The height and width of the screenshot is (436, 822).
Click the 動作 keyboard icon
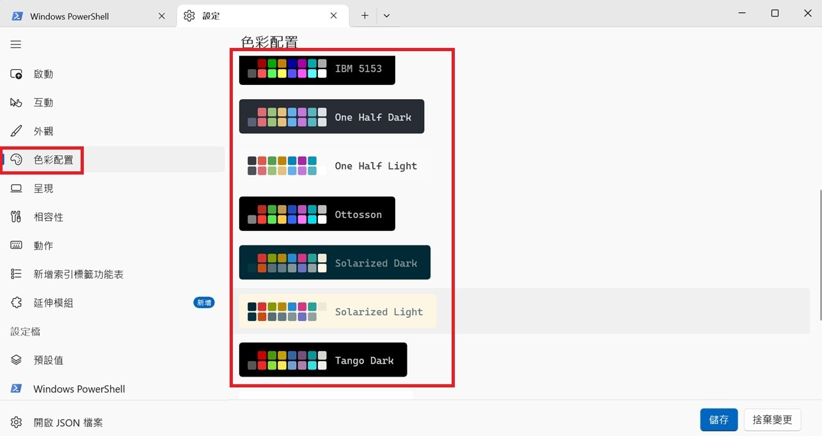click(x=17, y=245)
